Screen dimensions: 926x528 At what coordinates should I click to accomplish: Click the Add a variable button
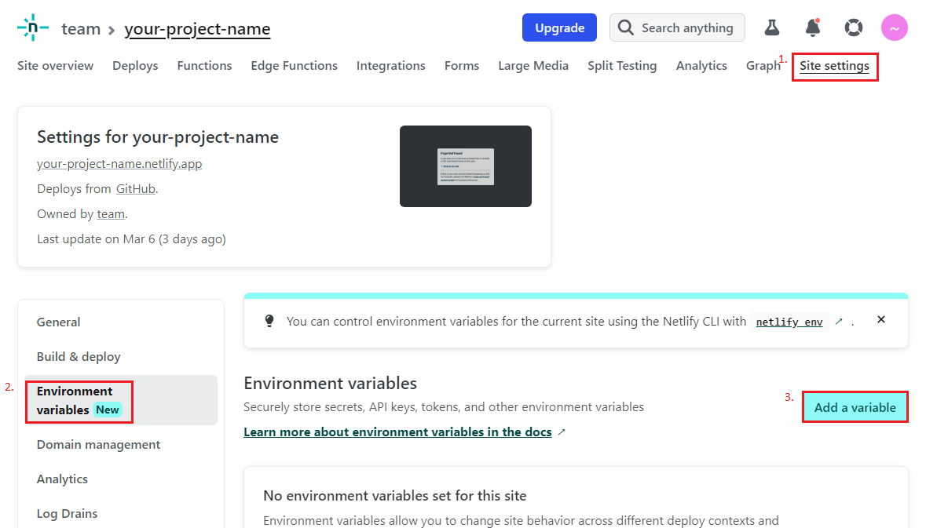click(x=855, y=406)
